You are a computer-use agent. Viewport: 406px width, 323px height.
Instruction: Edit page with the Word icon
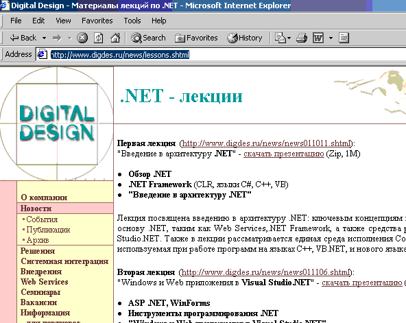[318, 38]
